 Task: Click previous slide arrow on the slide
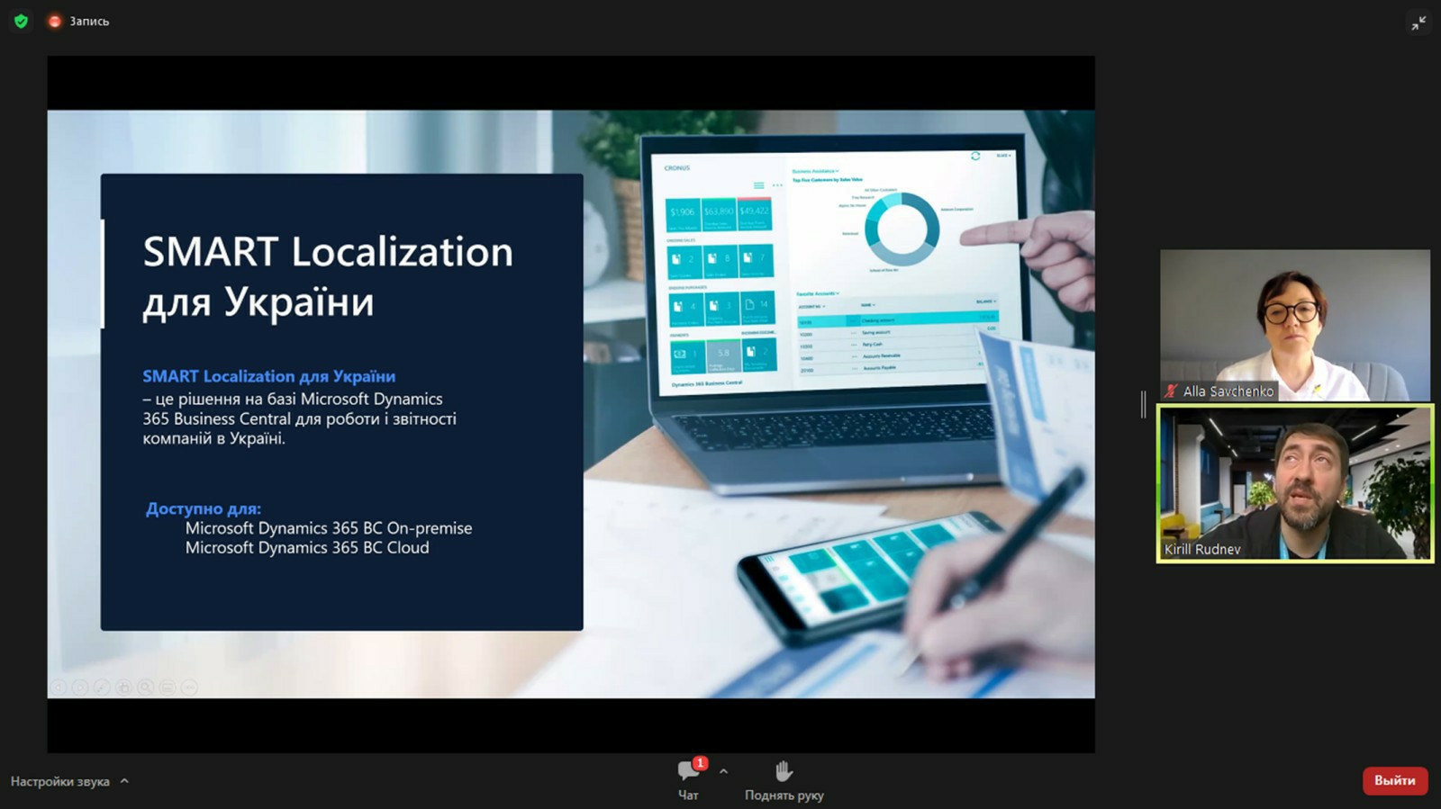[x=59, y=688]
